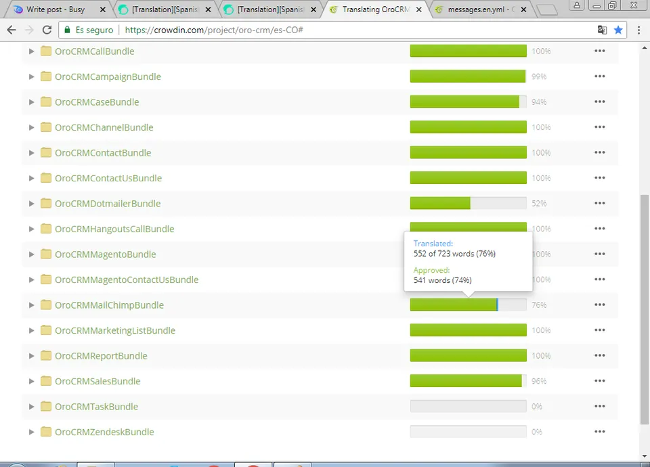
Task: Click the translate page icon in address bar
Action: (x=602, y=30)
